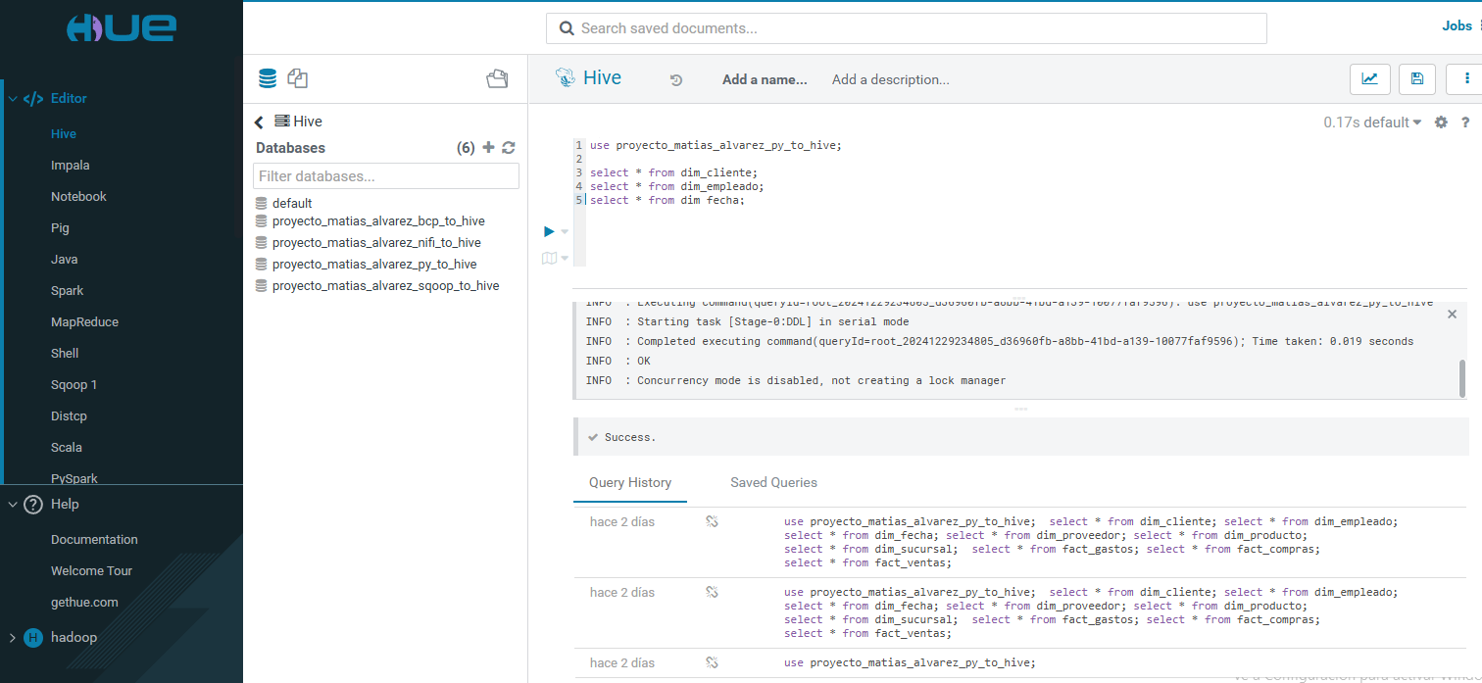Open the explain options dropdown arrow

click(565, 259)
